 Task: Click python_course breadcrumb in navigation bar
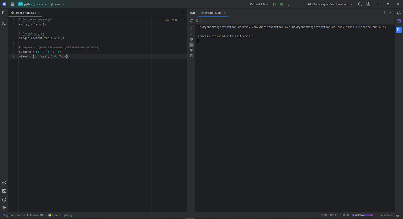(x=13, y=215)
